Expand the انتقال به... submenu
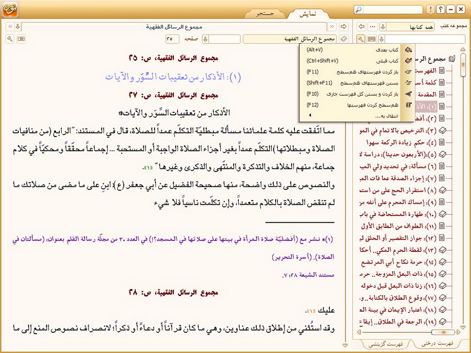The image size is (471, 353). 357,116
